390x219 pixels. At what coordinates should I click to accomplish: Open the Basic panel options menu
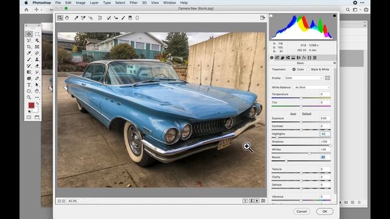[x=335, y=63]
